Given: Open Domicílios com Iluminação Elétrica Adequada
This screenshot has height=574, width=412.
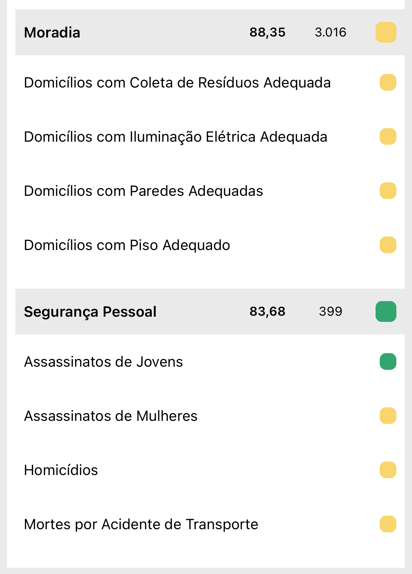Looking at the screenshot, I should pyautogui.click(x=175, y=137).
